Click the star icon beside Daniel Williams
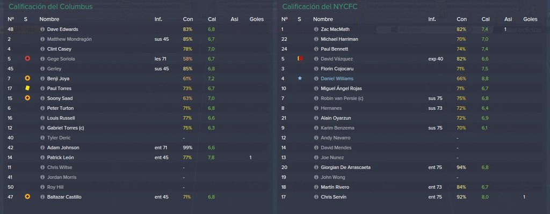Image resolution: width=550 pixels, height=214 pixels. pyautogui.click(x=300, y=78)
